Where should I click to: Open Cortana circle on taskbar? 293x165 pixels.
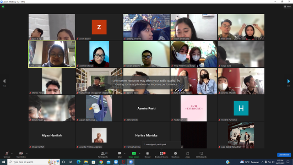coord(63,162)
